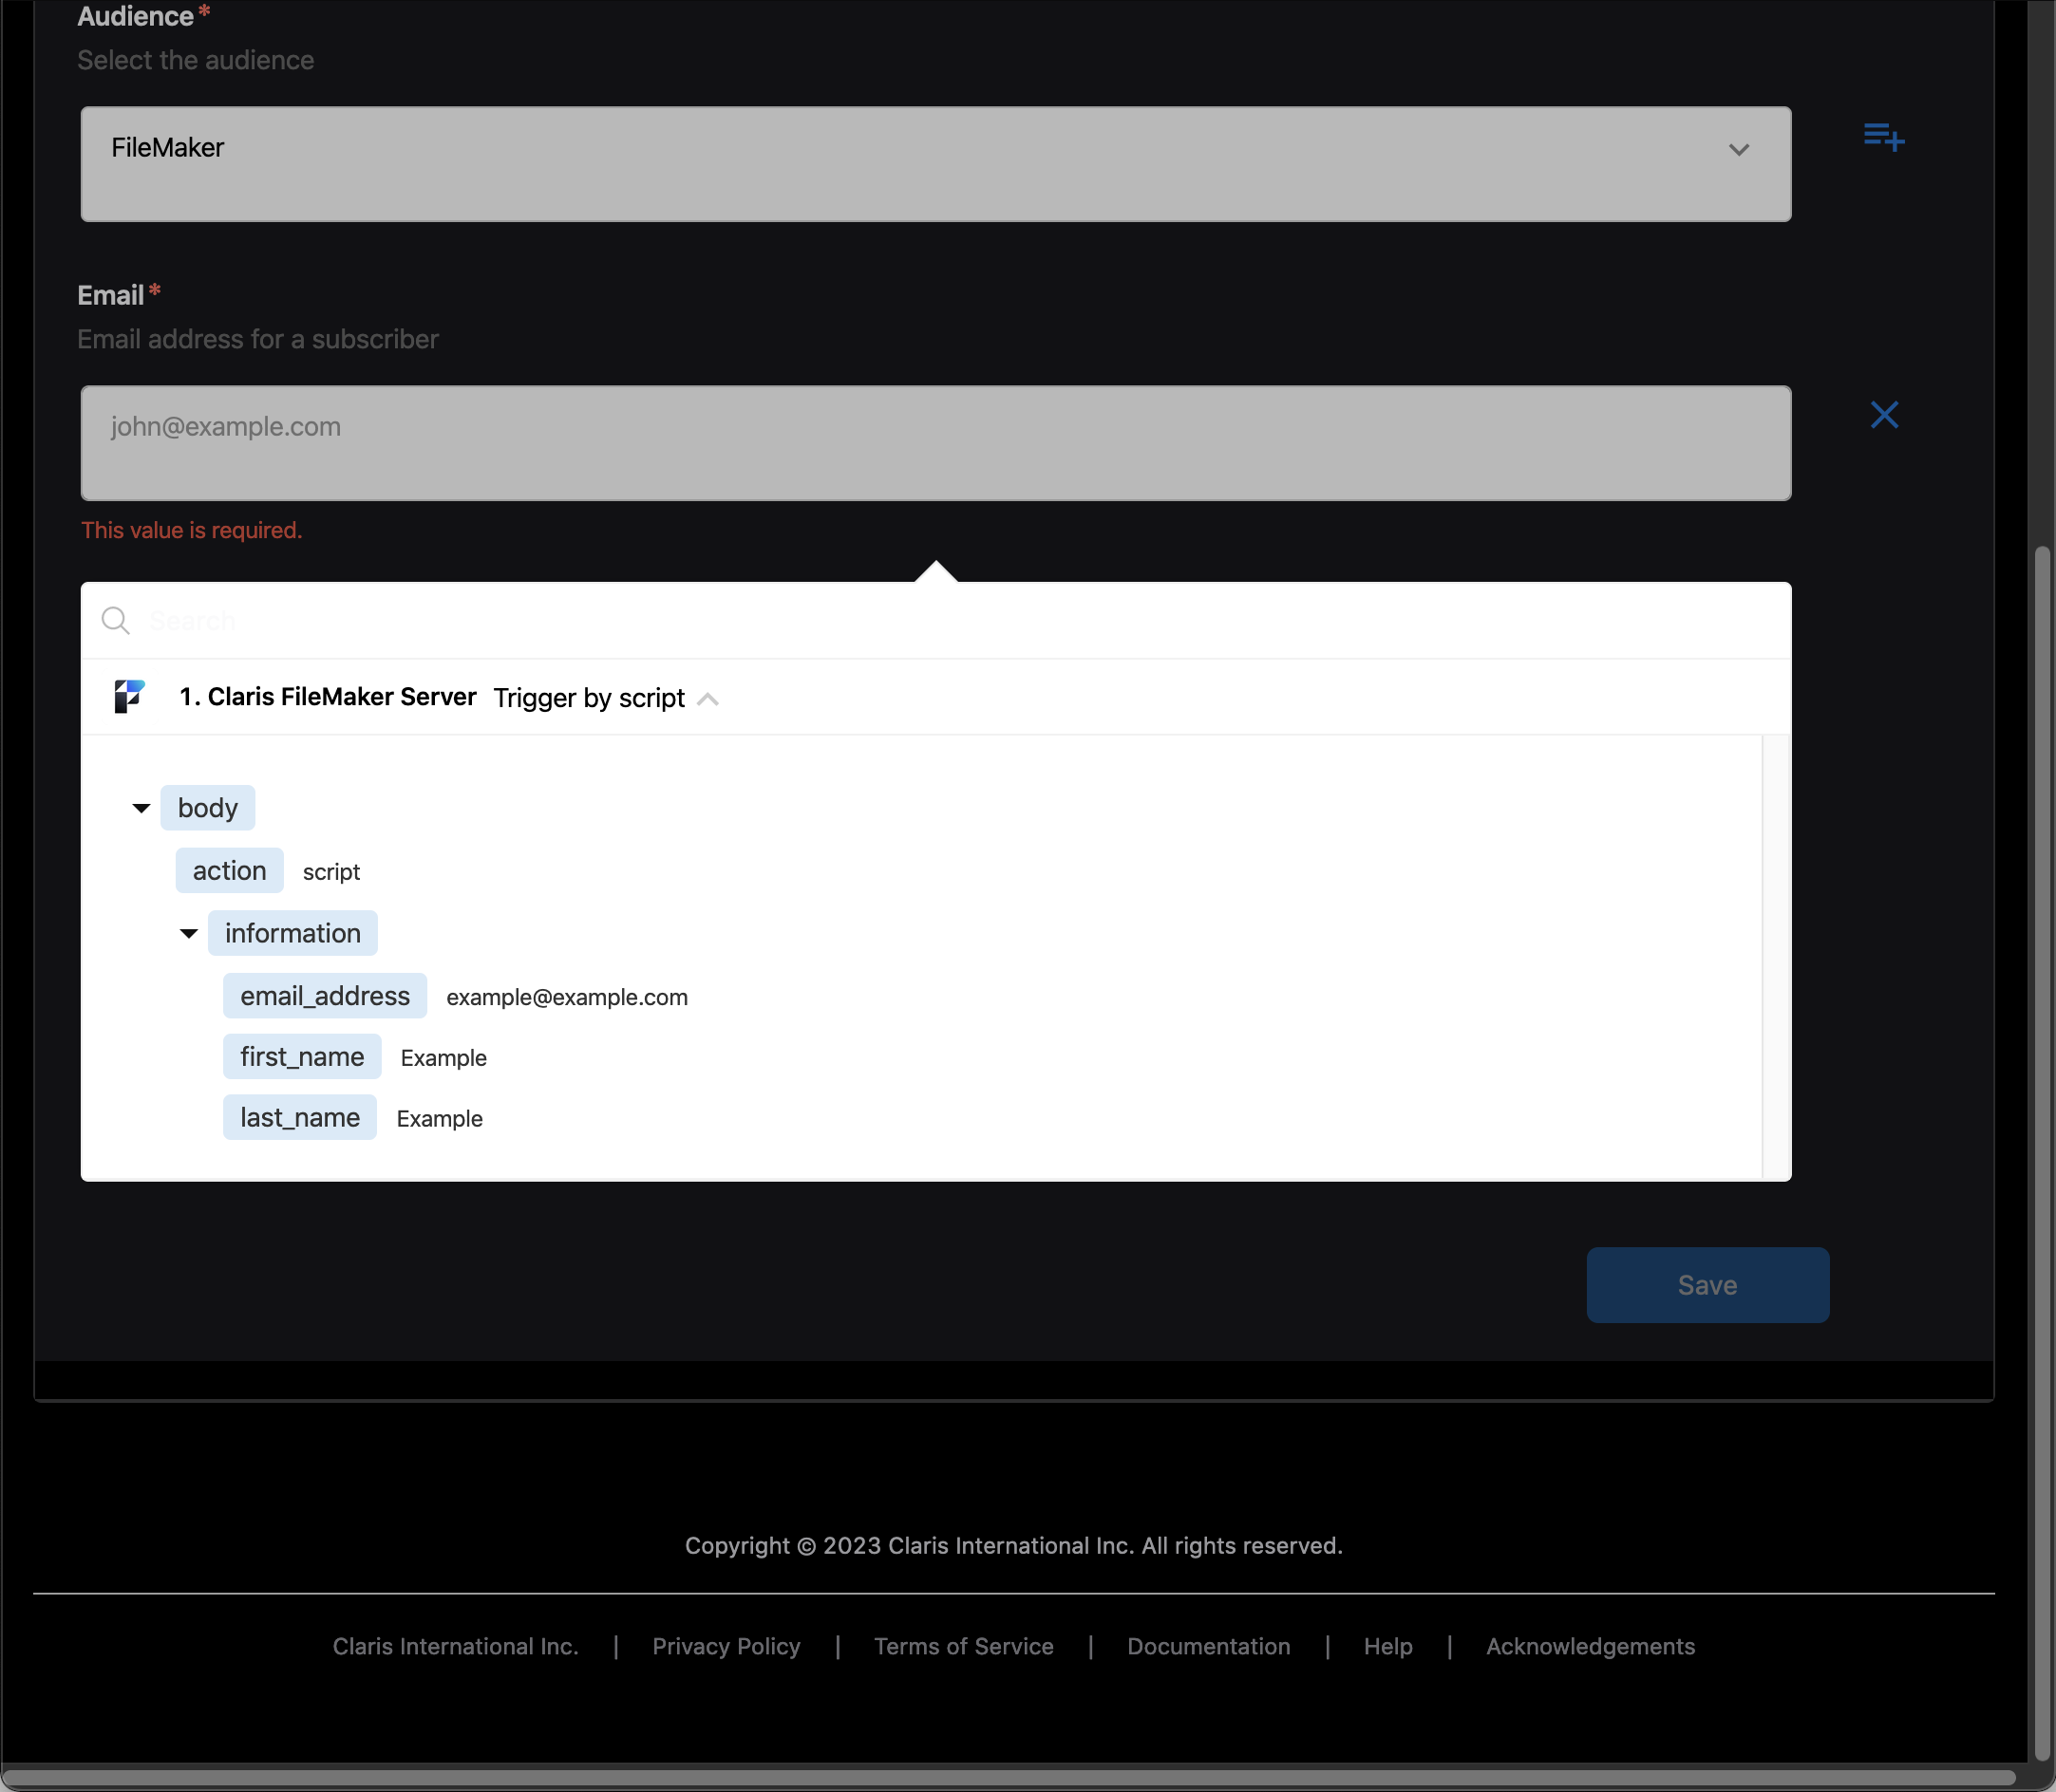Open the Documentation footer link
Image resolution: width=2056 pixels, height=1792 pixels.
point(1209,1646)
